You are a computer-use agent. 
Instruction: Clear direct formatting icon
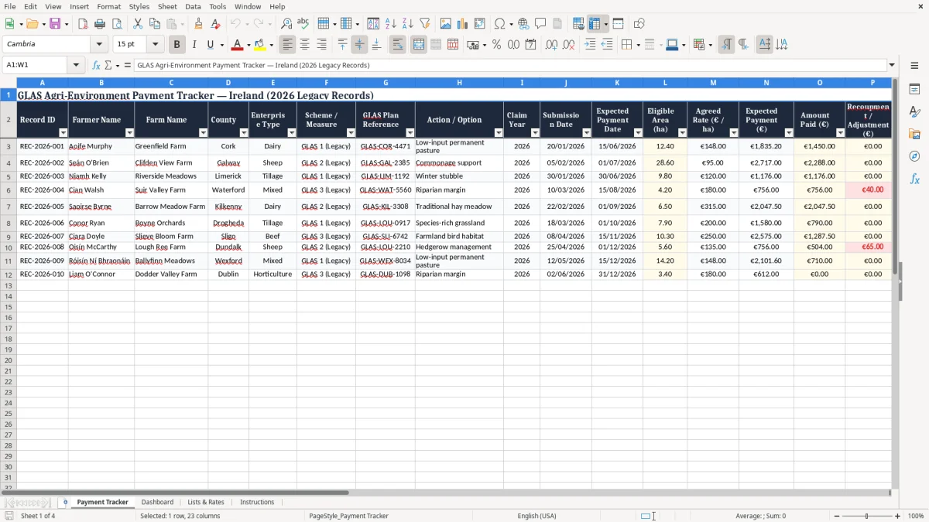[216, 24]
